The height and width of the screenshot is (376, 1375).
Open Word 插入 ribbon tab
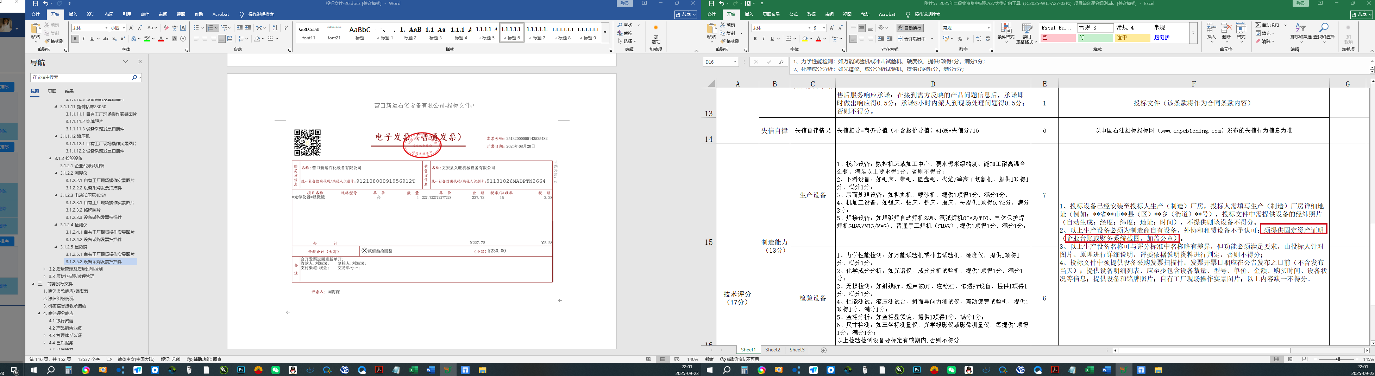73,14
